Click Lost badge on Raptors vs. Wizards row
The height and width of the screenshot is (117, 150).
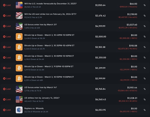pos(7,110)
